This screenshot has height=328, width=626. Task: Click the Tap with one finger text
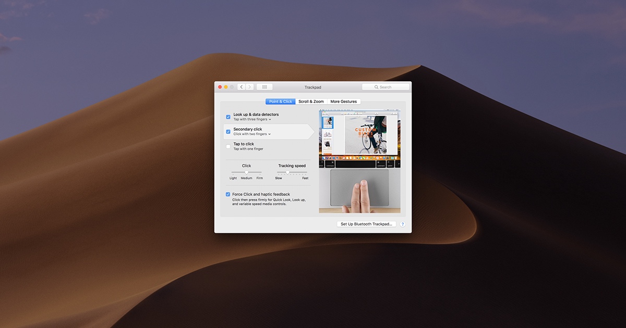coord(248,149)
